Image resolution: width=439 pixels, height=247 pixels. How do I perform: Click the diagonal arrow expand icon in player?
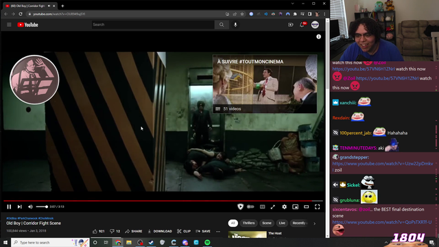pos(273,207)
